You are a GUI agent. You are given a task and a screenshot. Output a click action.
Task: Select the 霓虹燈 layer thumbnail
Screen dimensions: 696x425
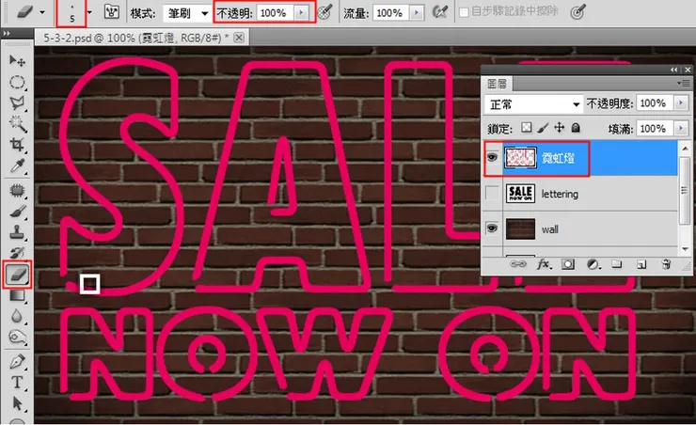[x=520, y=158]
